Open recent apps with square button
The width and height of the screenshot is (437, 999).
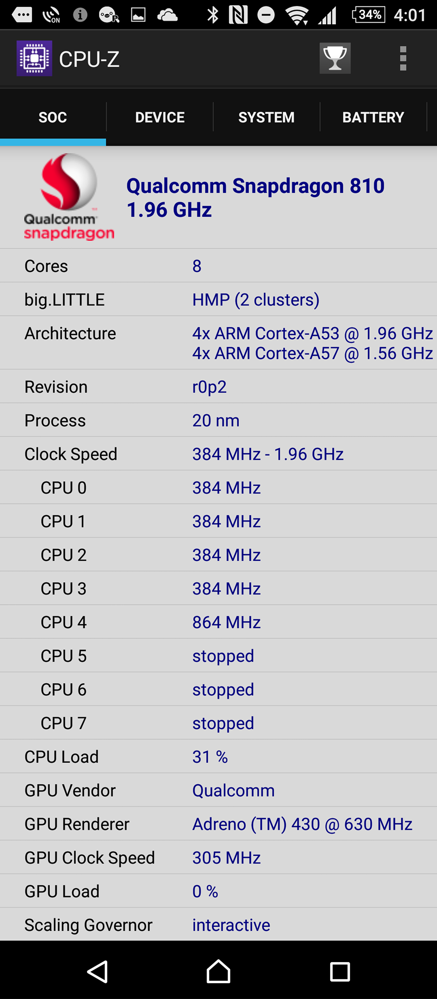339,971
